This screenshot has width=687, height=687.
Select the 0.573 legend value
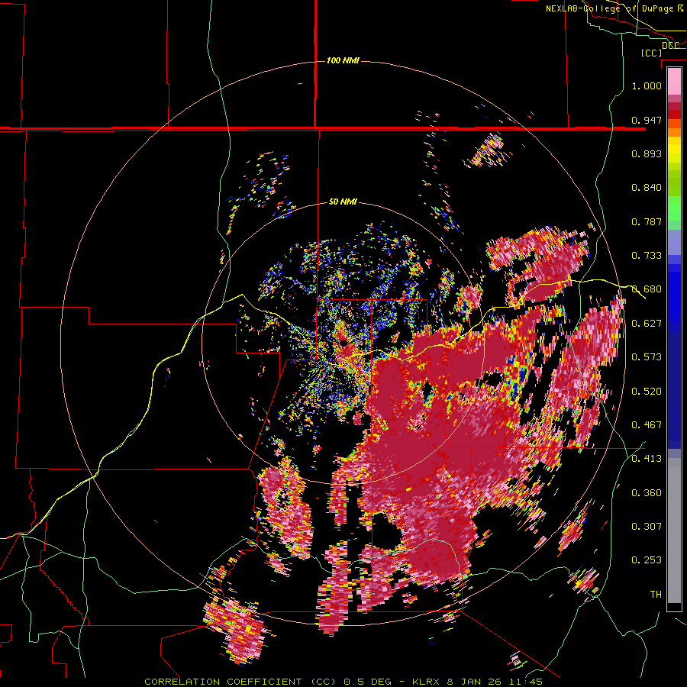647,357
